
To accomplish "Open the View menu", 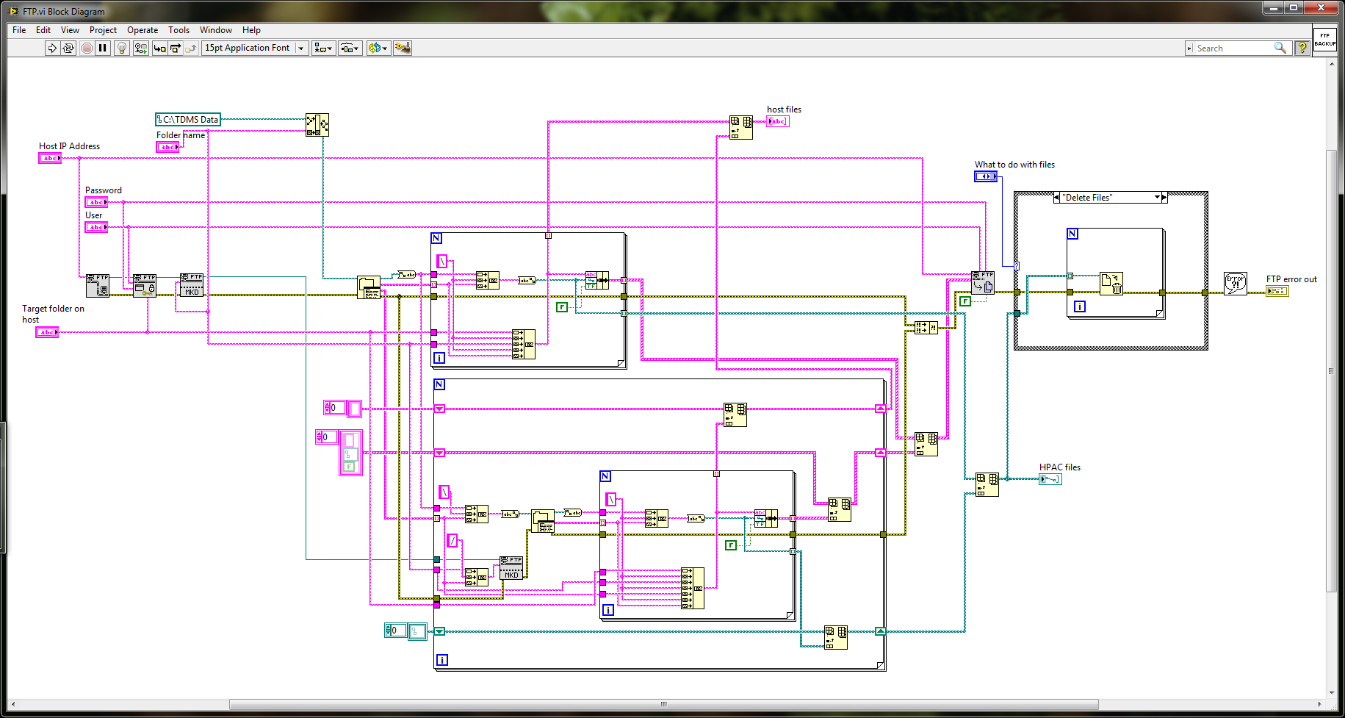I will click(x=70, y=30).
